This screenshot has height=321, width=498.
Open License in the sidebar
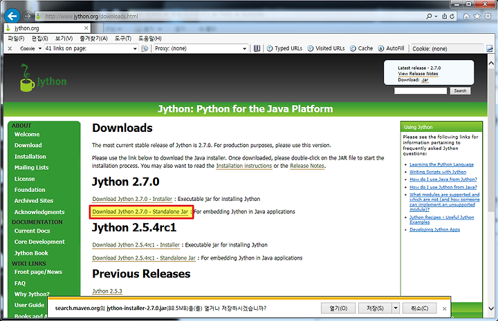click(x=24, y=179)
